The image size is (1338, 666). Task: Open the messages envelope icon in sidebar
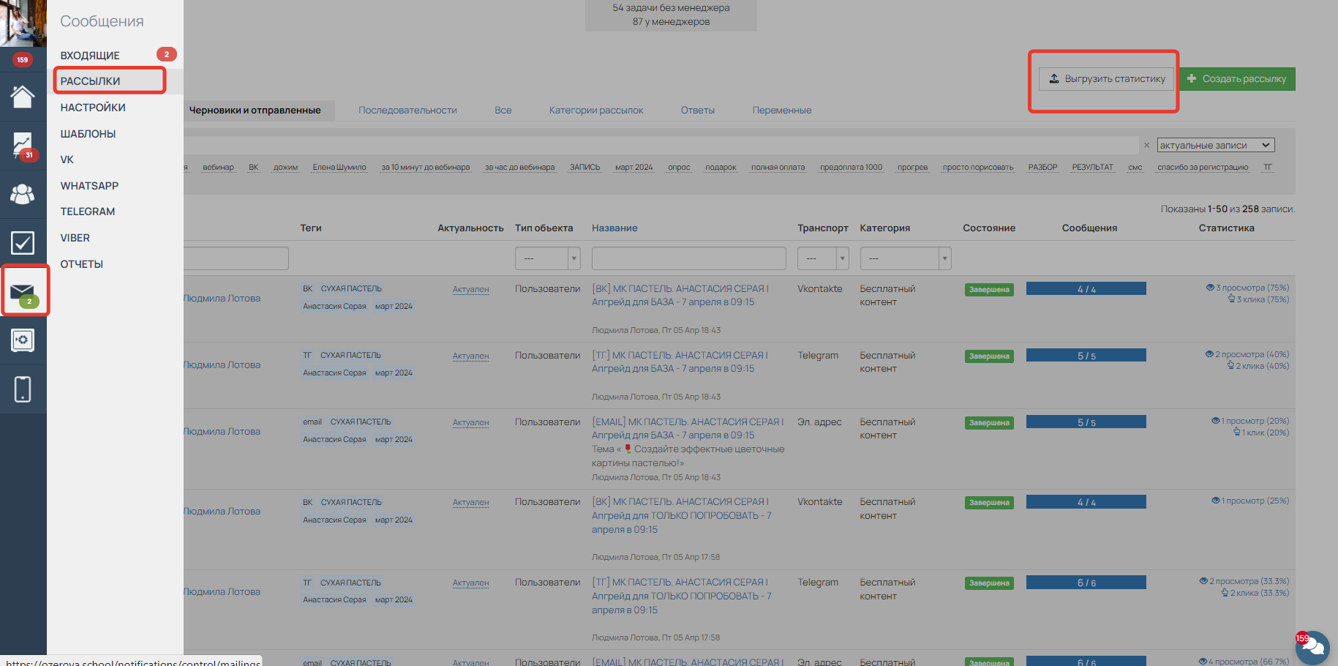click(x=23, y=291)
